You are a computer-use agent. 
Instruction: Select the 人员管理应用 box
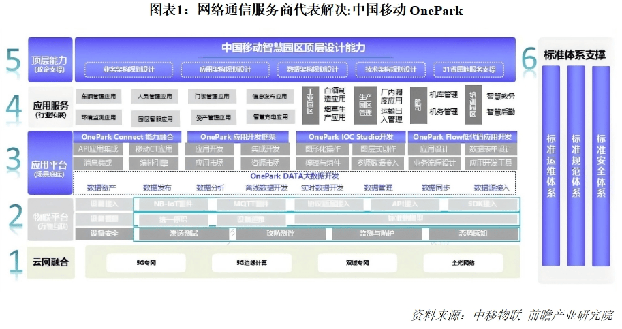click(155, 97)
